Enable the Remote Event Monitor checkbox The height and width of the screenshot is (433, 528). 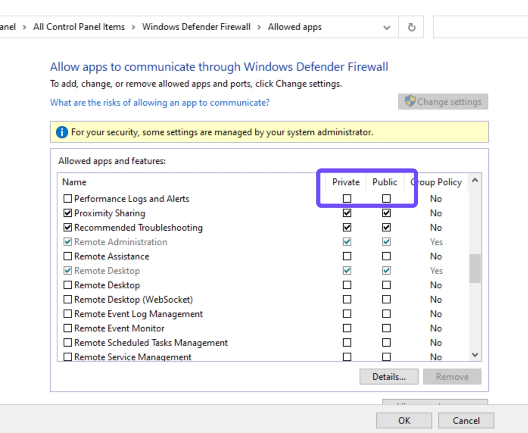pyautogui.click(x=68, y=328)
